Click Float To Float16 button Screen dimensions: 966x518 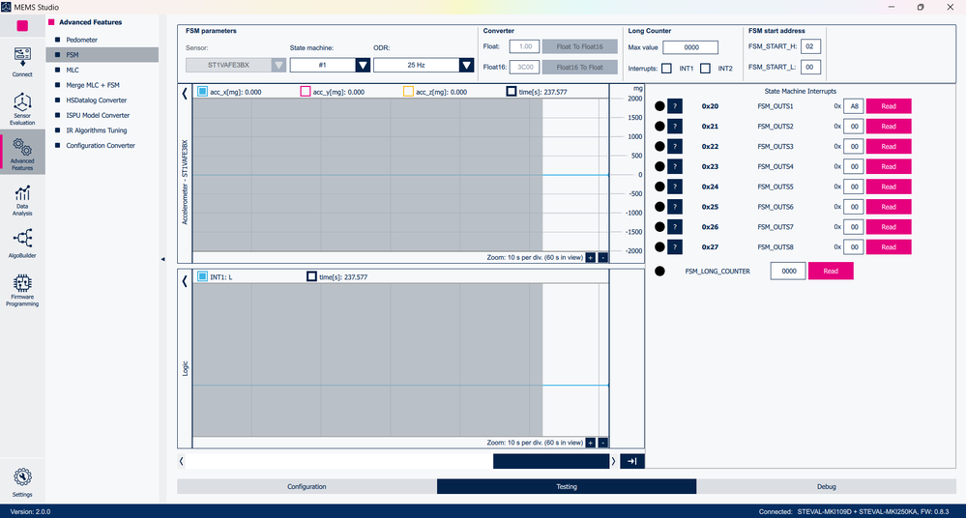(x=580, y=46)
